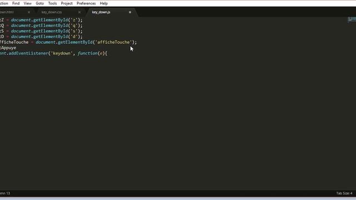Viewport: 356px width, 200px height.
Task: Open the Help menu
Action: 103,3
